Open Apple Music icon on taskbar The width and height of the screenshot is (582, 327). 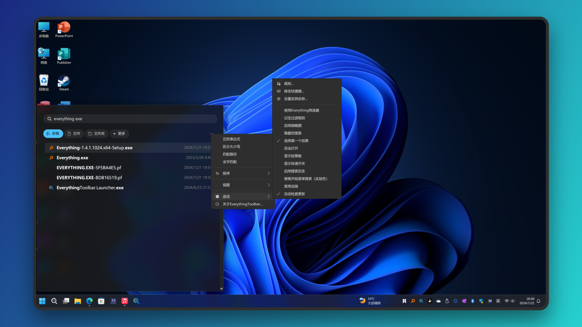point(125,301)
